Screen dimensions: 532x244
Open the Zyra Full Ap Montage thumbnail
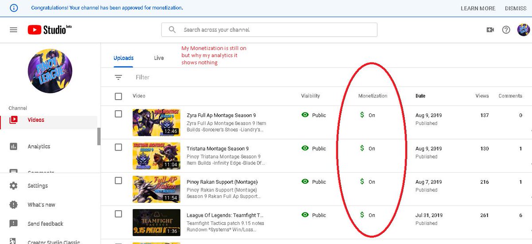coord(156,123)
